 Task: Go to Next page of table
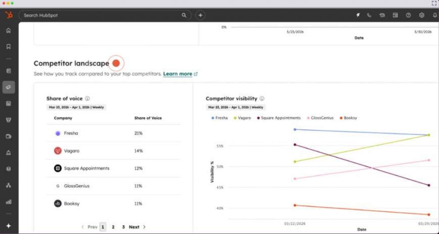point(137,227)
